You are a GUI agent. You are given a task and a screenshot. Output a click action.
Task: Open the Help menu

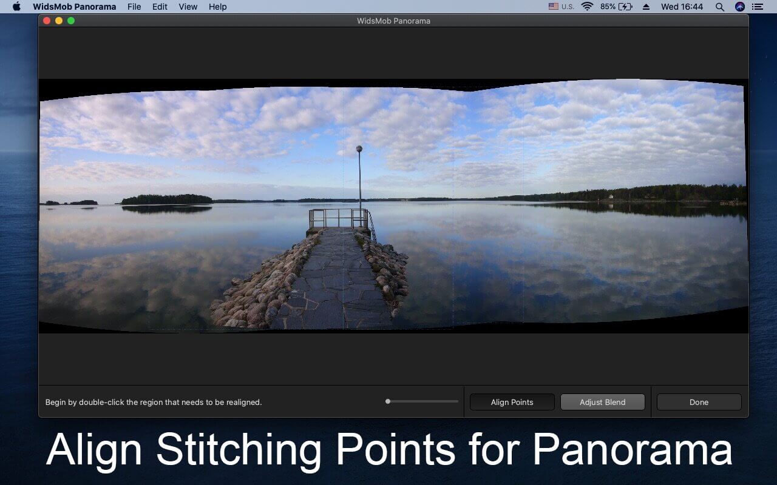point(217,7)
